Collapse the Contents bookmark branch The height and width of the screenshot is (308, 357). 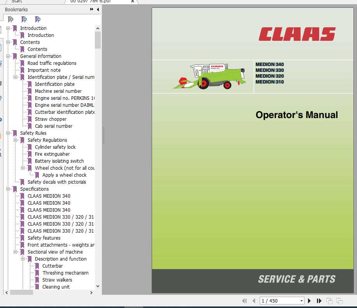click(x=8, y=42)
